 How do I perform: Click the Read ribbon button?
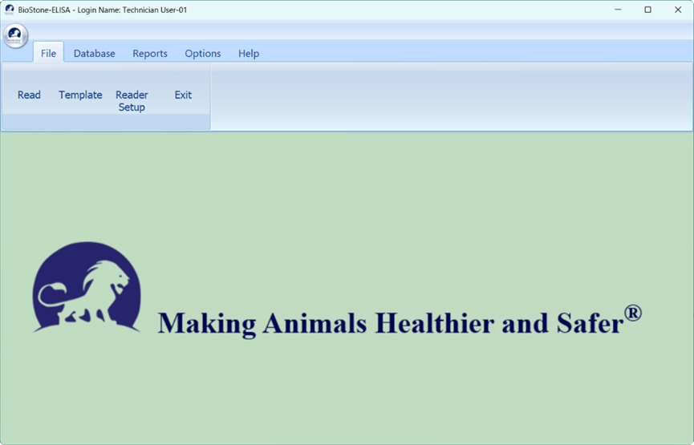[29, 95]
